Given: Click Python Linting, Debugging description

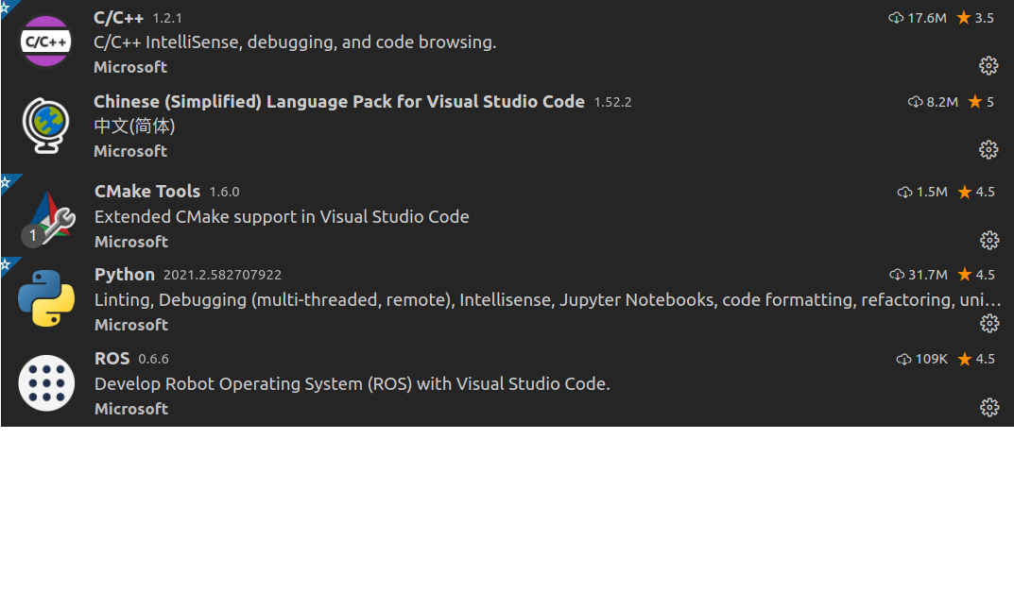Looking at the screenshot, I should click(548, 299).
